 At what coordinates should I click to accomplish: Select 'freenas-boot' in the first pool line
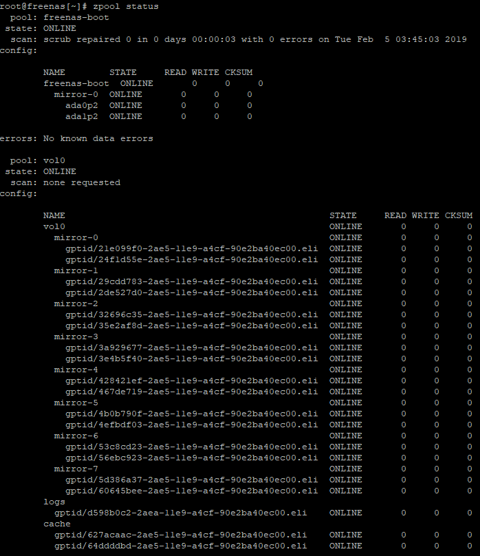[76, 18]
